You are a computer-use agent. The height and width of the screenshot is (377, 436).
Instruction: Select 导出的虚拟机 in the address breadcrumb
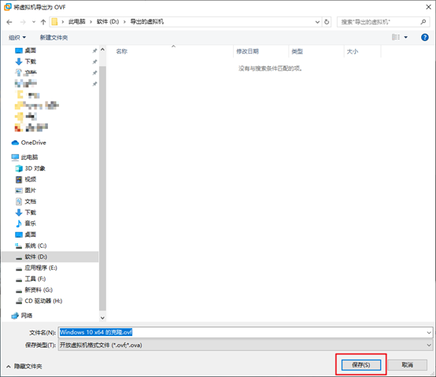147,22
